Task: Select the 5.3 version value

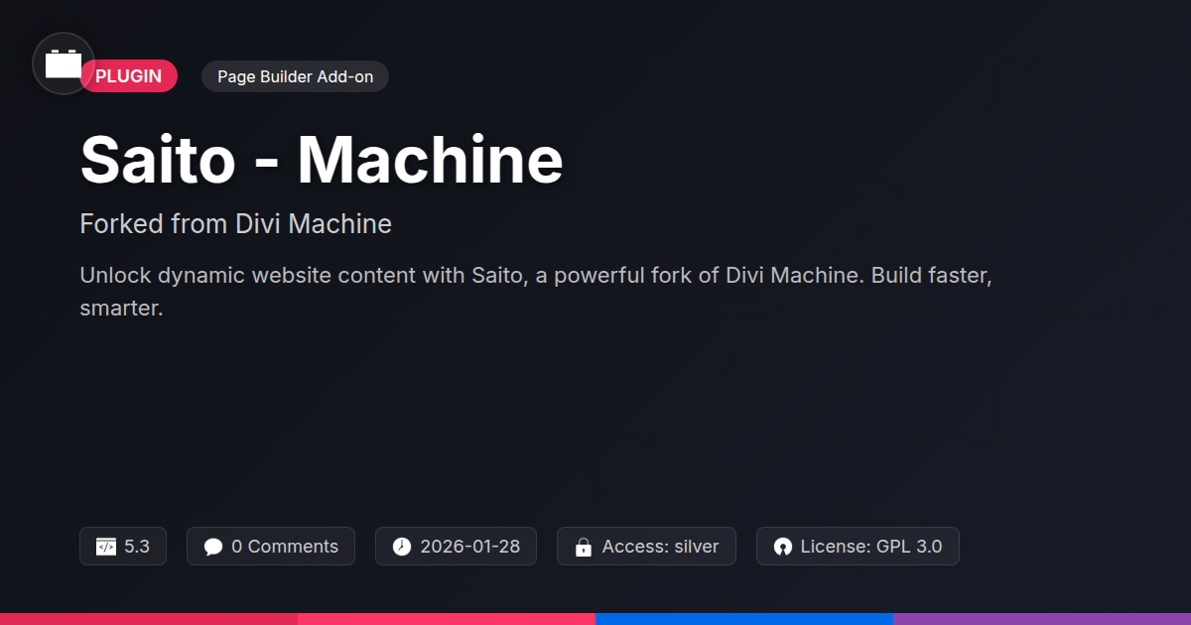Action: [137, 547]
